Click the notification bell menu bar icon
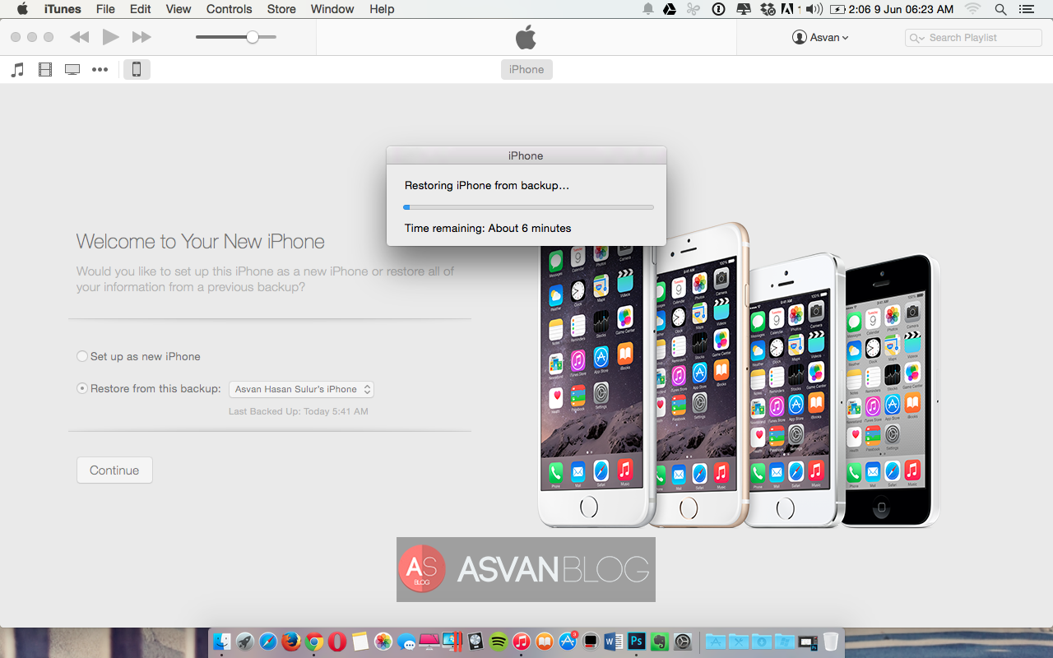 [648, 9]
